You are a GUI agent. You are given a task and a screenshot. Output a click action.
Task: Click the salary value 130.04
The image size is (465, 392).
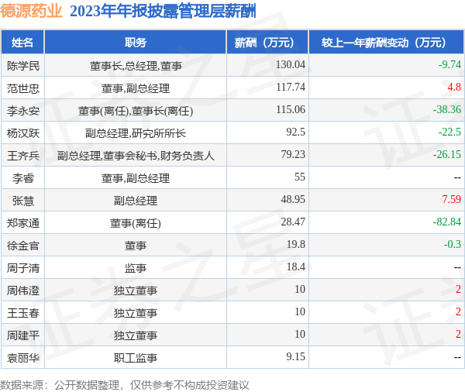[291, 64]
